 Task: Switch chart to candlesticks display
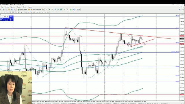coord(49,10)
